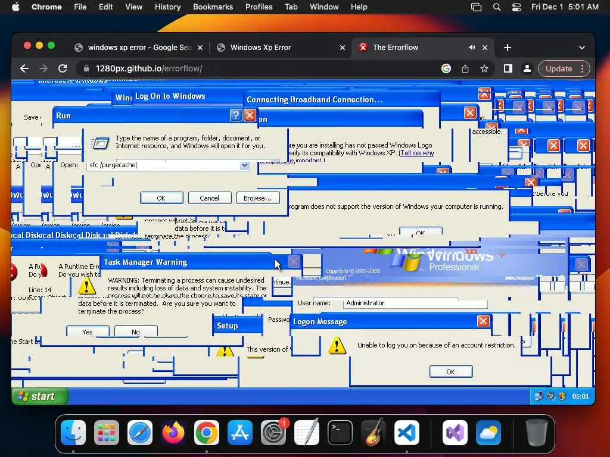Switch to the windows xp error Google tab
Image resolution: width=610 pixels, height=457 pixels.
click(x=139, y=48)
